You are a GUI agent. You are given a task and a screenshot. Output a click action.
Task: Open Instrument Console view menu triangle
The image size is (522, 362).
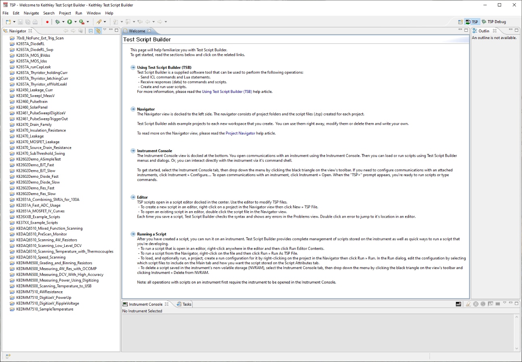[x=504, y=303]
